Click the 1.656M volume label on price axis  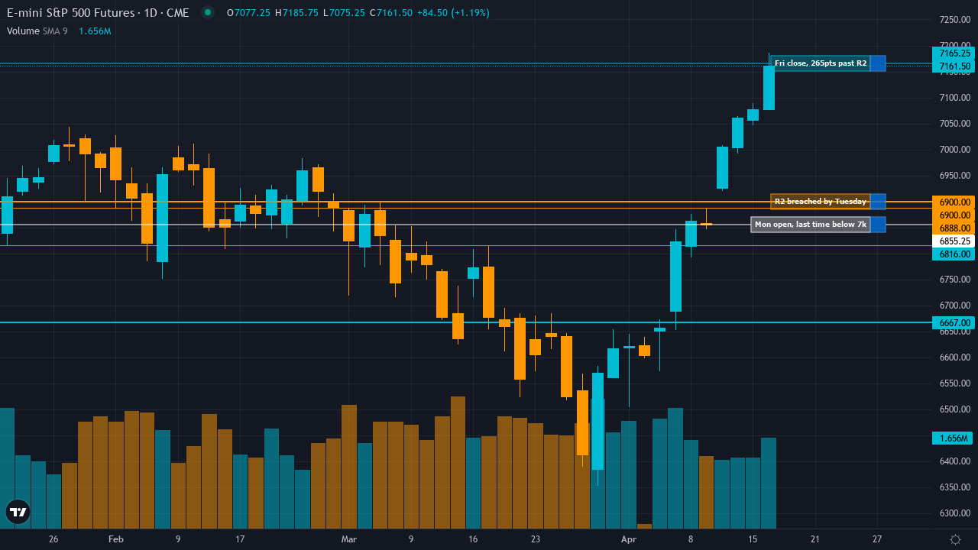pos(954,438)
